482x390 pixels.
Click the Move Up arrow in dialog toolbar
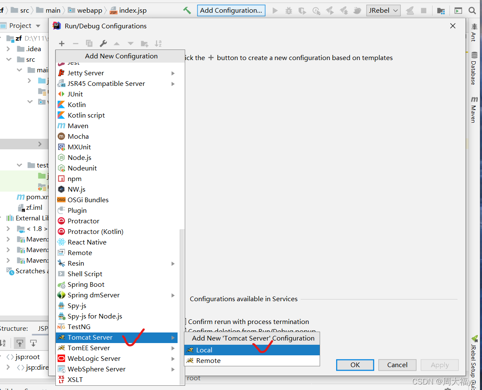tap(117, 44)
